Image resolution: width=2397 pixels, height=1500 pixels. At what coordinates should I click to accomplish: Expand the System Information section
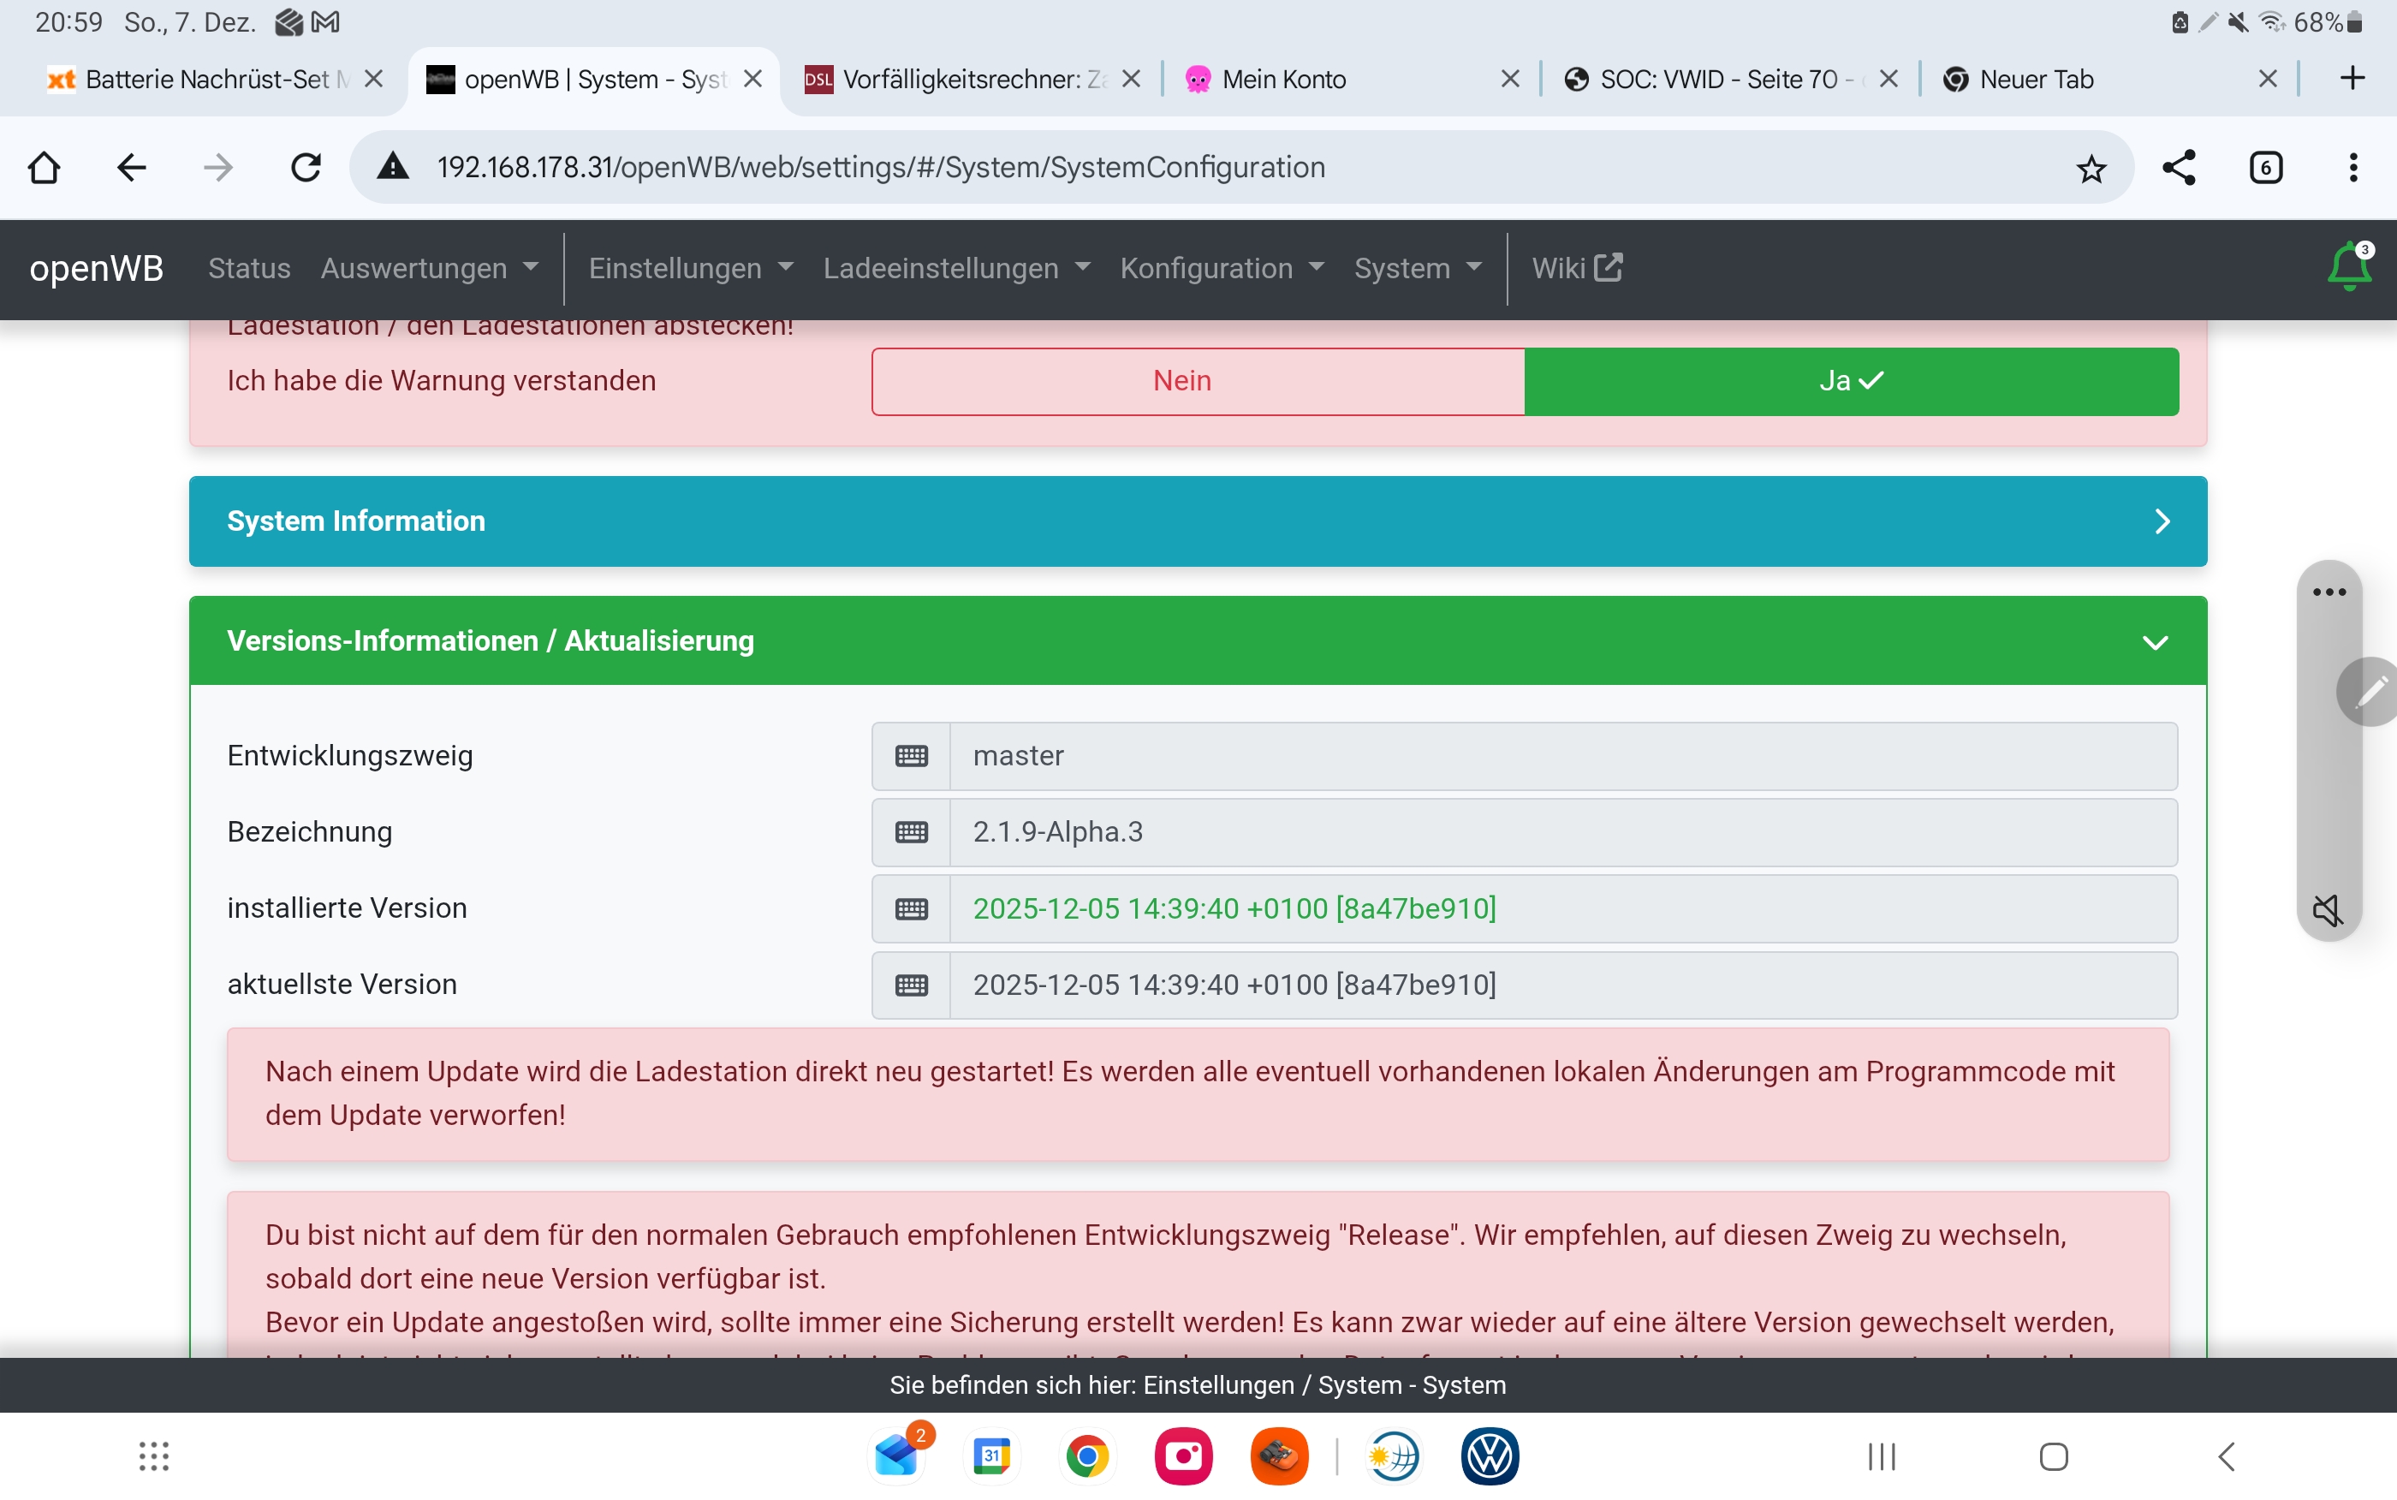1197,521
